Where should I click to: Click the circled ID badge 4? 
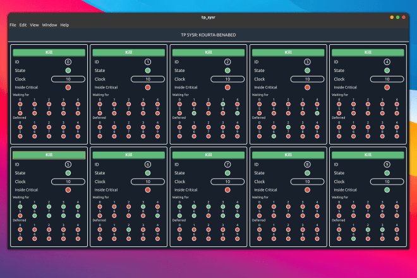(387, 62)
